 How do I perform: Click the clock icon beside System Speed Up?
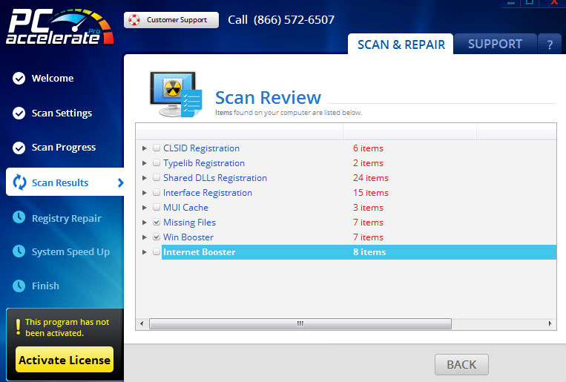pyautogui.click(x=19, y=252)
